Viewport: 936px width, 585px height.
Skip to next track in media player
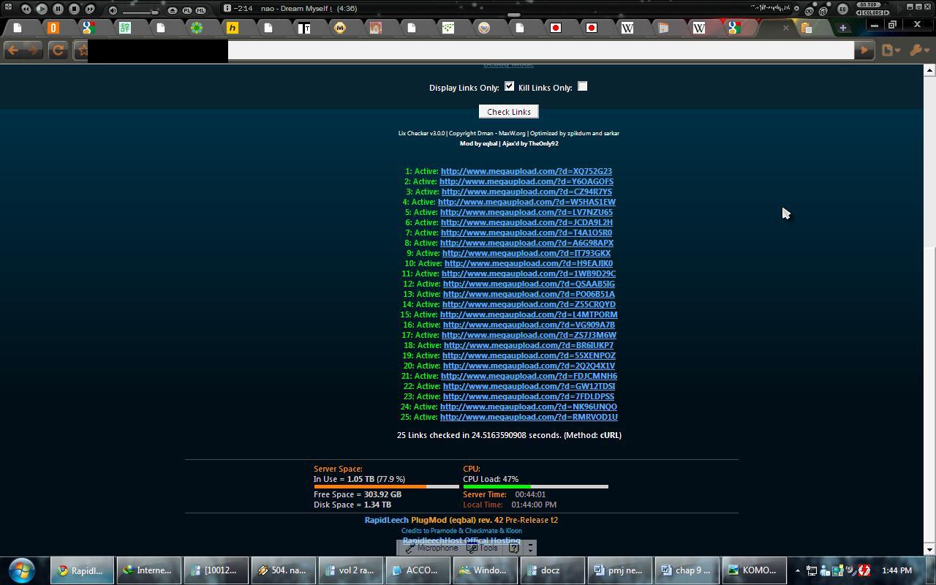(x=90, y=9)
